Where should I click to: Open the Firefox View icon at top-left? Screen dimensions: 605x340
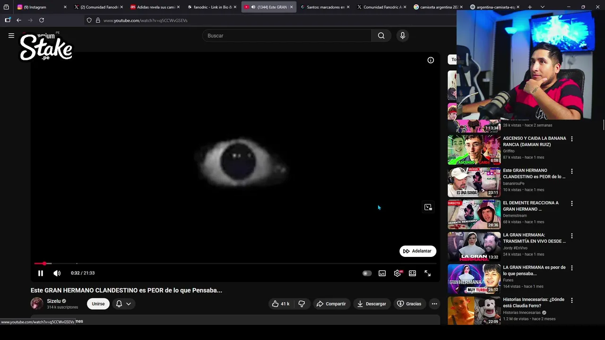(x=6, y=7)
